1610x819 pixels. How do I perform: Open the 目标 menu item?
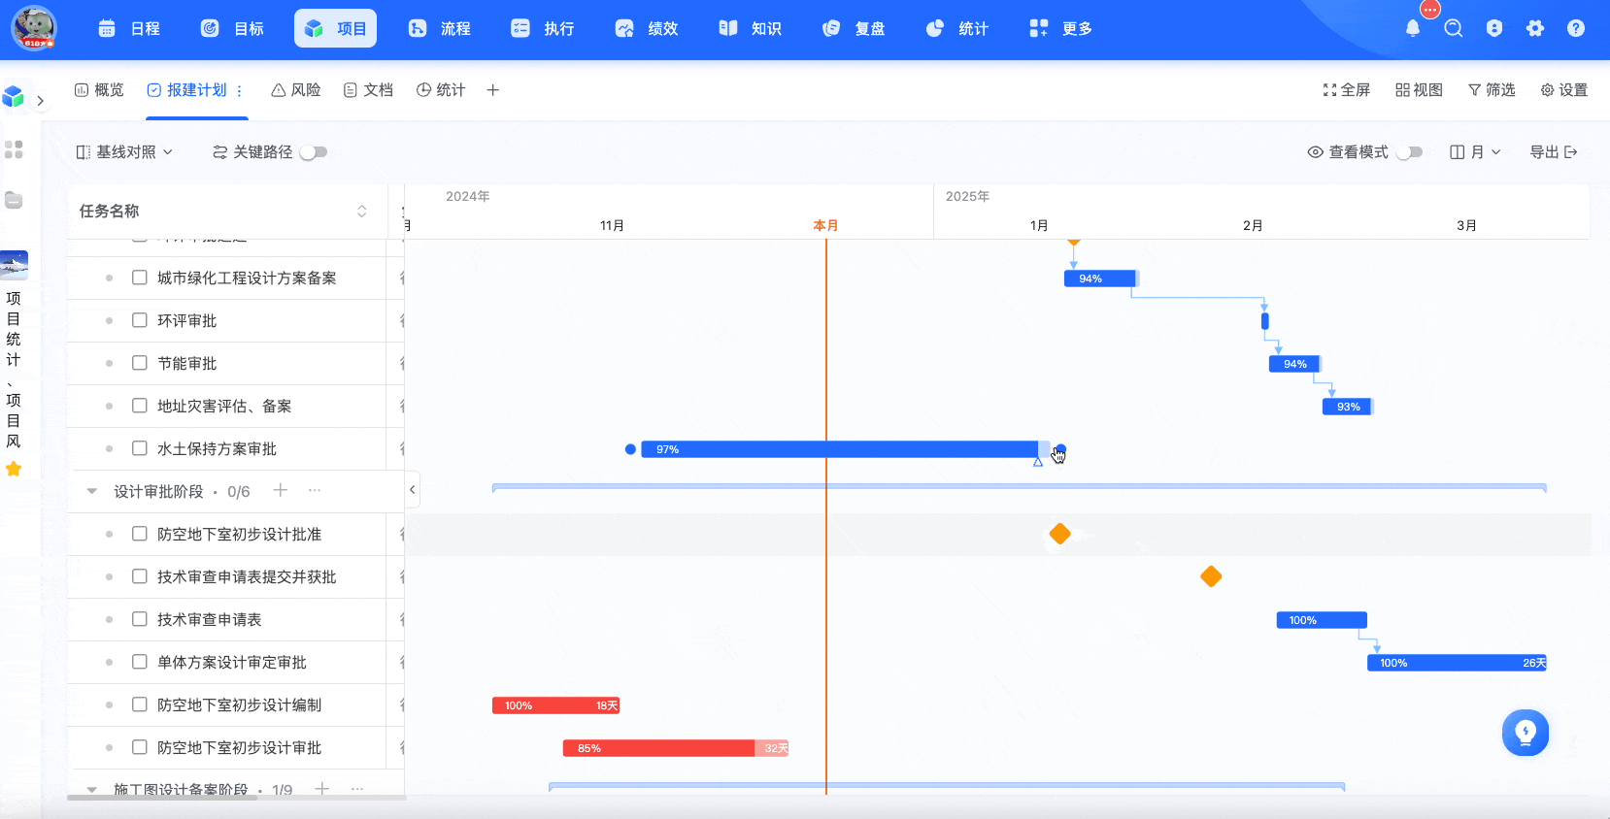point(232,29)
